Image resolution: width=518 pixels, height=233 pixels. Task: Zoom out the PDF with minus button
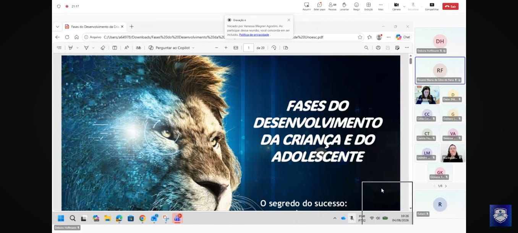[x=217, y=48]
